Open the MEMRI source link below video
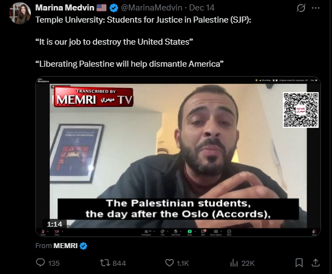 (x=66, y=246)
